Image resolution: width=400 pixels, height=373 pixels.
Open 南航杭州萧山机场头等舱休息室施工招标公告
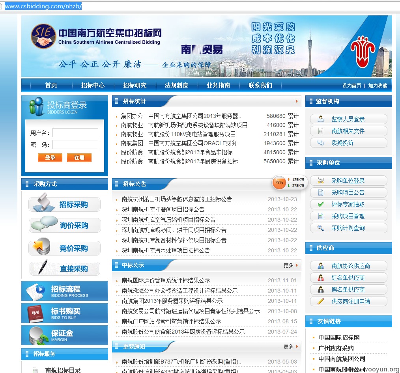pos(177,200)
